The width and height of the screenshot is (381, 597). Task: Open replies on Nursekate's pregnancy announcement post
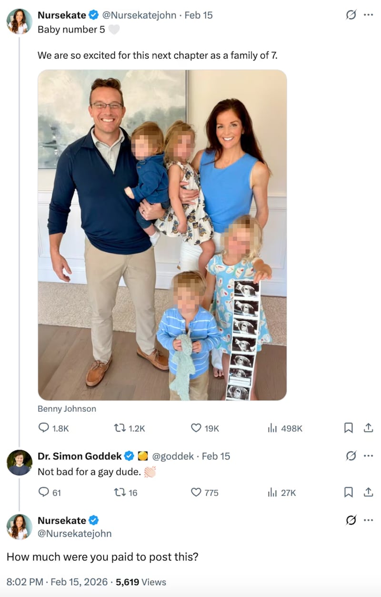[x=44, y=428]
